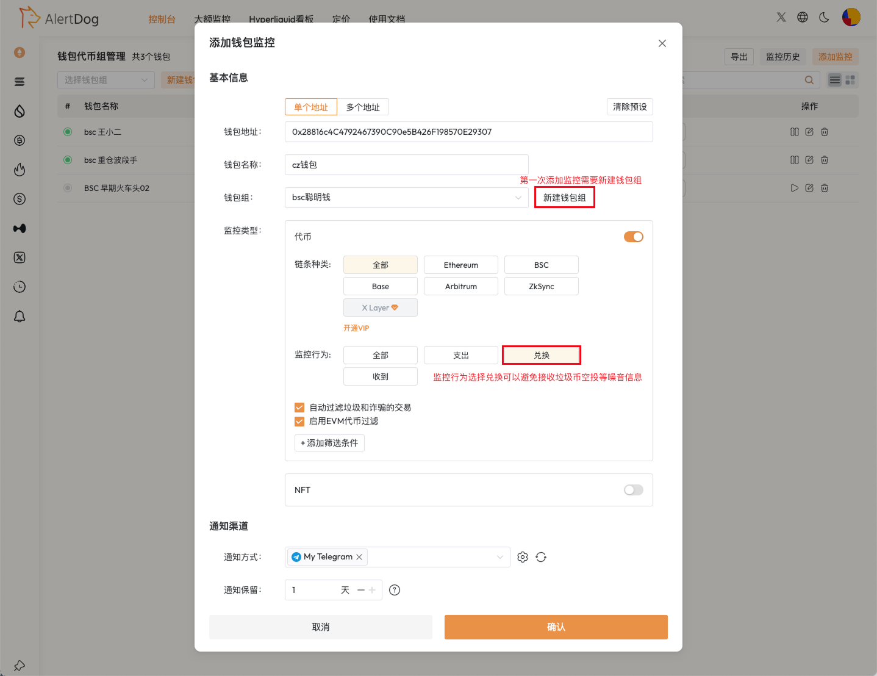Show help for 通知保留
The width and height of the screenshot is (877, 676).
[x=395, y=590]
